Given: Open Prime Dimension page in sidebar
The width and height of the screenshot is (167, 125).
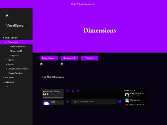Looking at the screenshot, I should click(18, 47).
